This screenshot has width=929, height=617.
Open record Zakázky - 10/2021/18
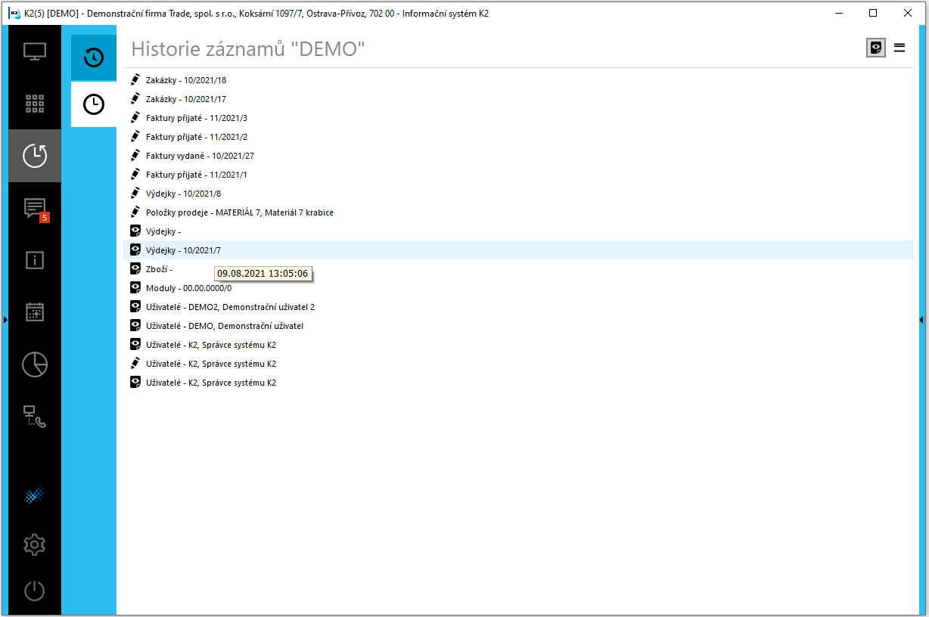tap(186, 80)
